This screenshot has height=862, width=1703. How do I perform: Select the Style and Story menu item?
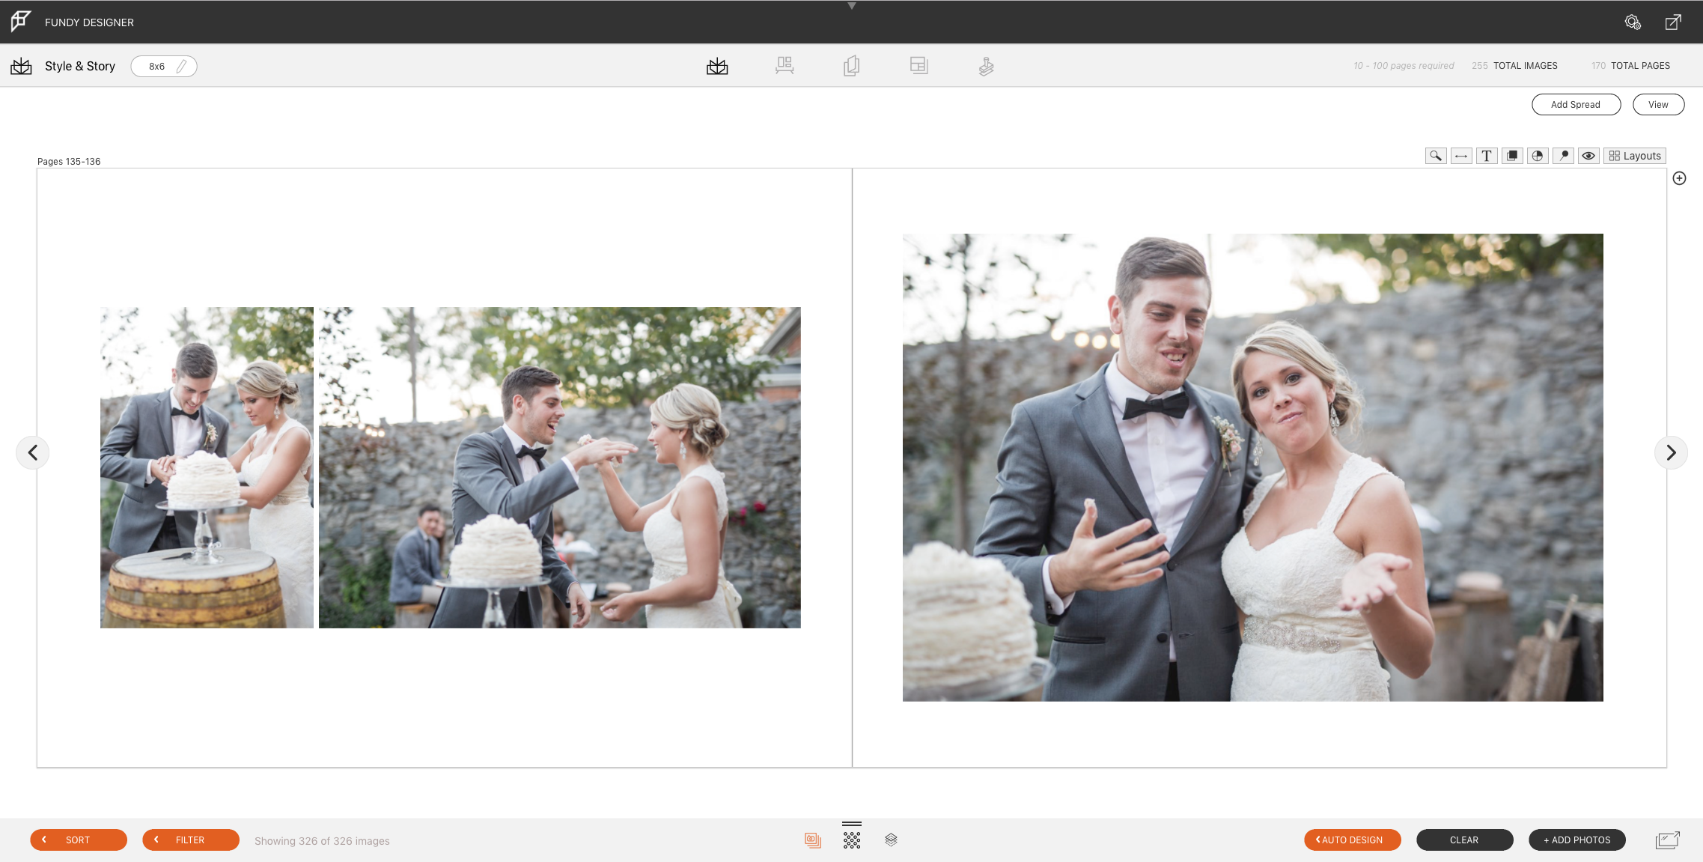coord(79,65)
